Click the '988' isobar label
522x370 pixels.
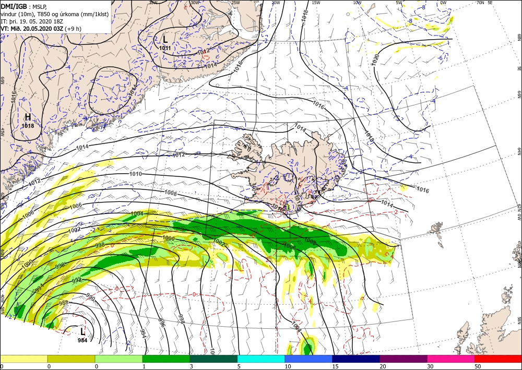pyautogui.click(x=63, y=303)
